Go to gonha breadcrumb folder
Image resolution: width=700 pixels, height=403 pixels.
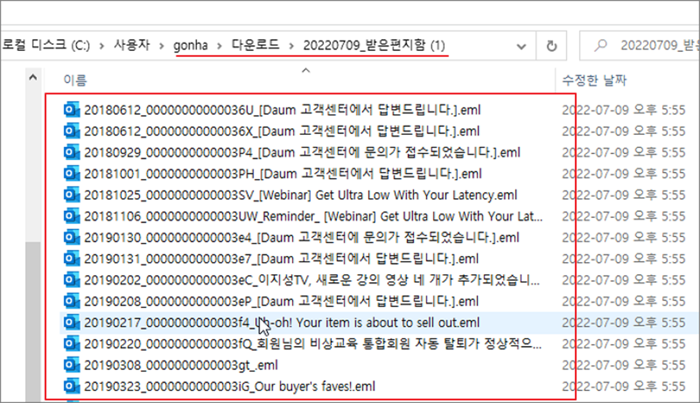tap(190, 46)
